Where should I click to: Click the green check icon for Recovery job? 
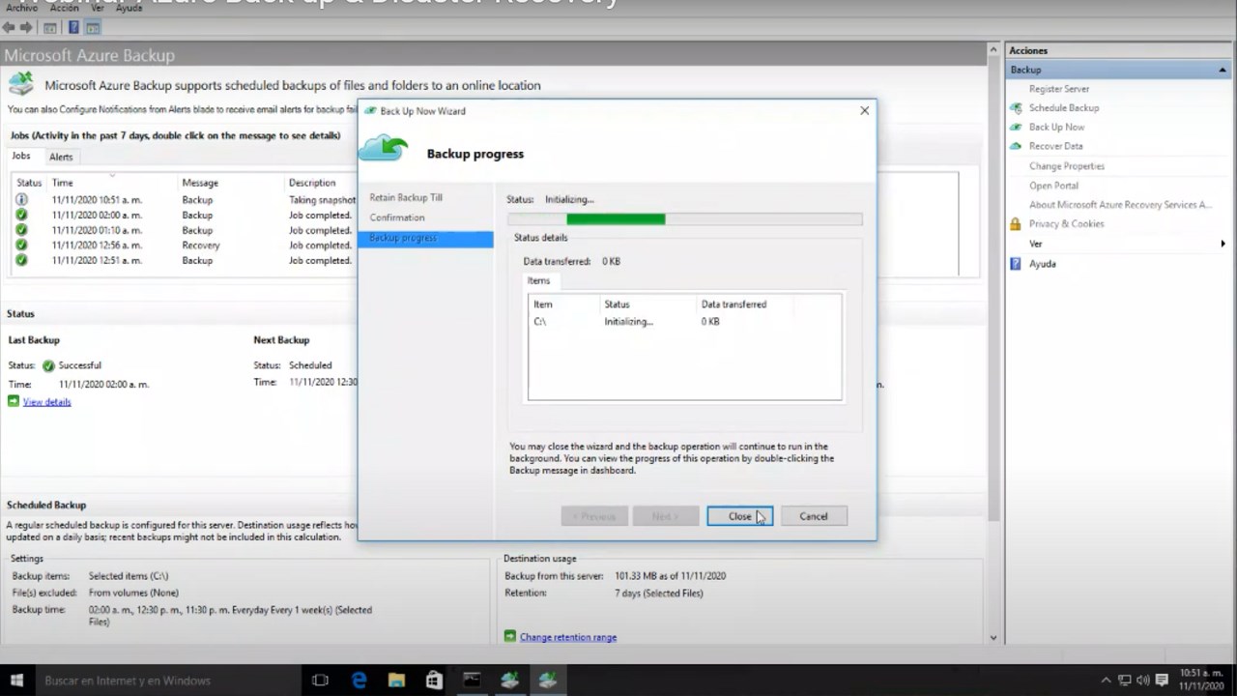[x=21, y=246]
